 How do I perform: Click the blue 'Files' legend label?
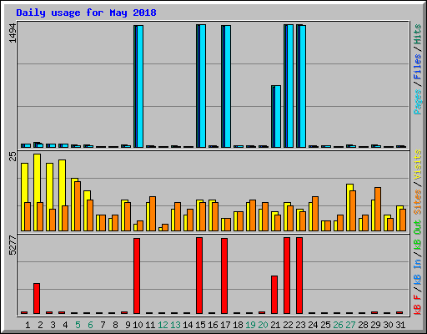[x=418, y=66]
